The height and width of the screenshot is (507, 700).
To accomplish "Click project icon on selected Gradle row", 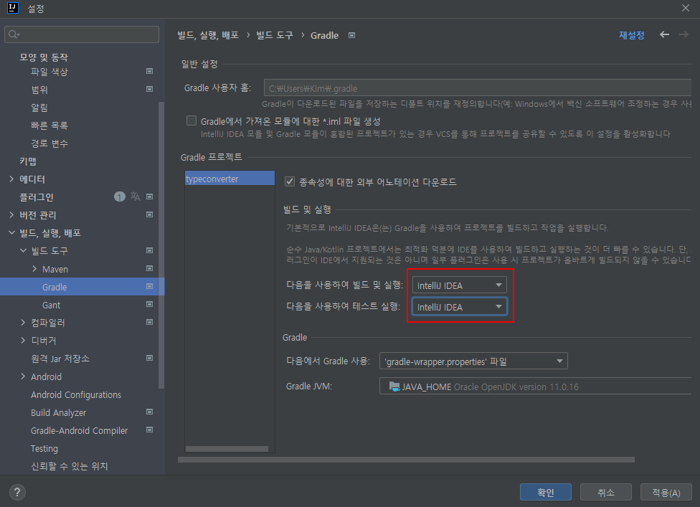I will coord(150,287).
